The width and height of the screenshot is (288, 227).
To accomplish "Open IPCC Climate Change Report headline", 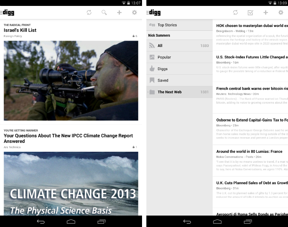I will tap(68, 138).
